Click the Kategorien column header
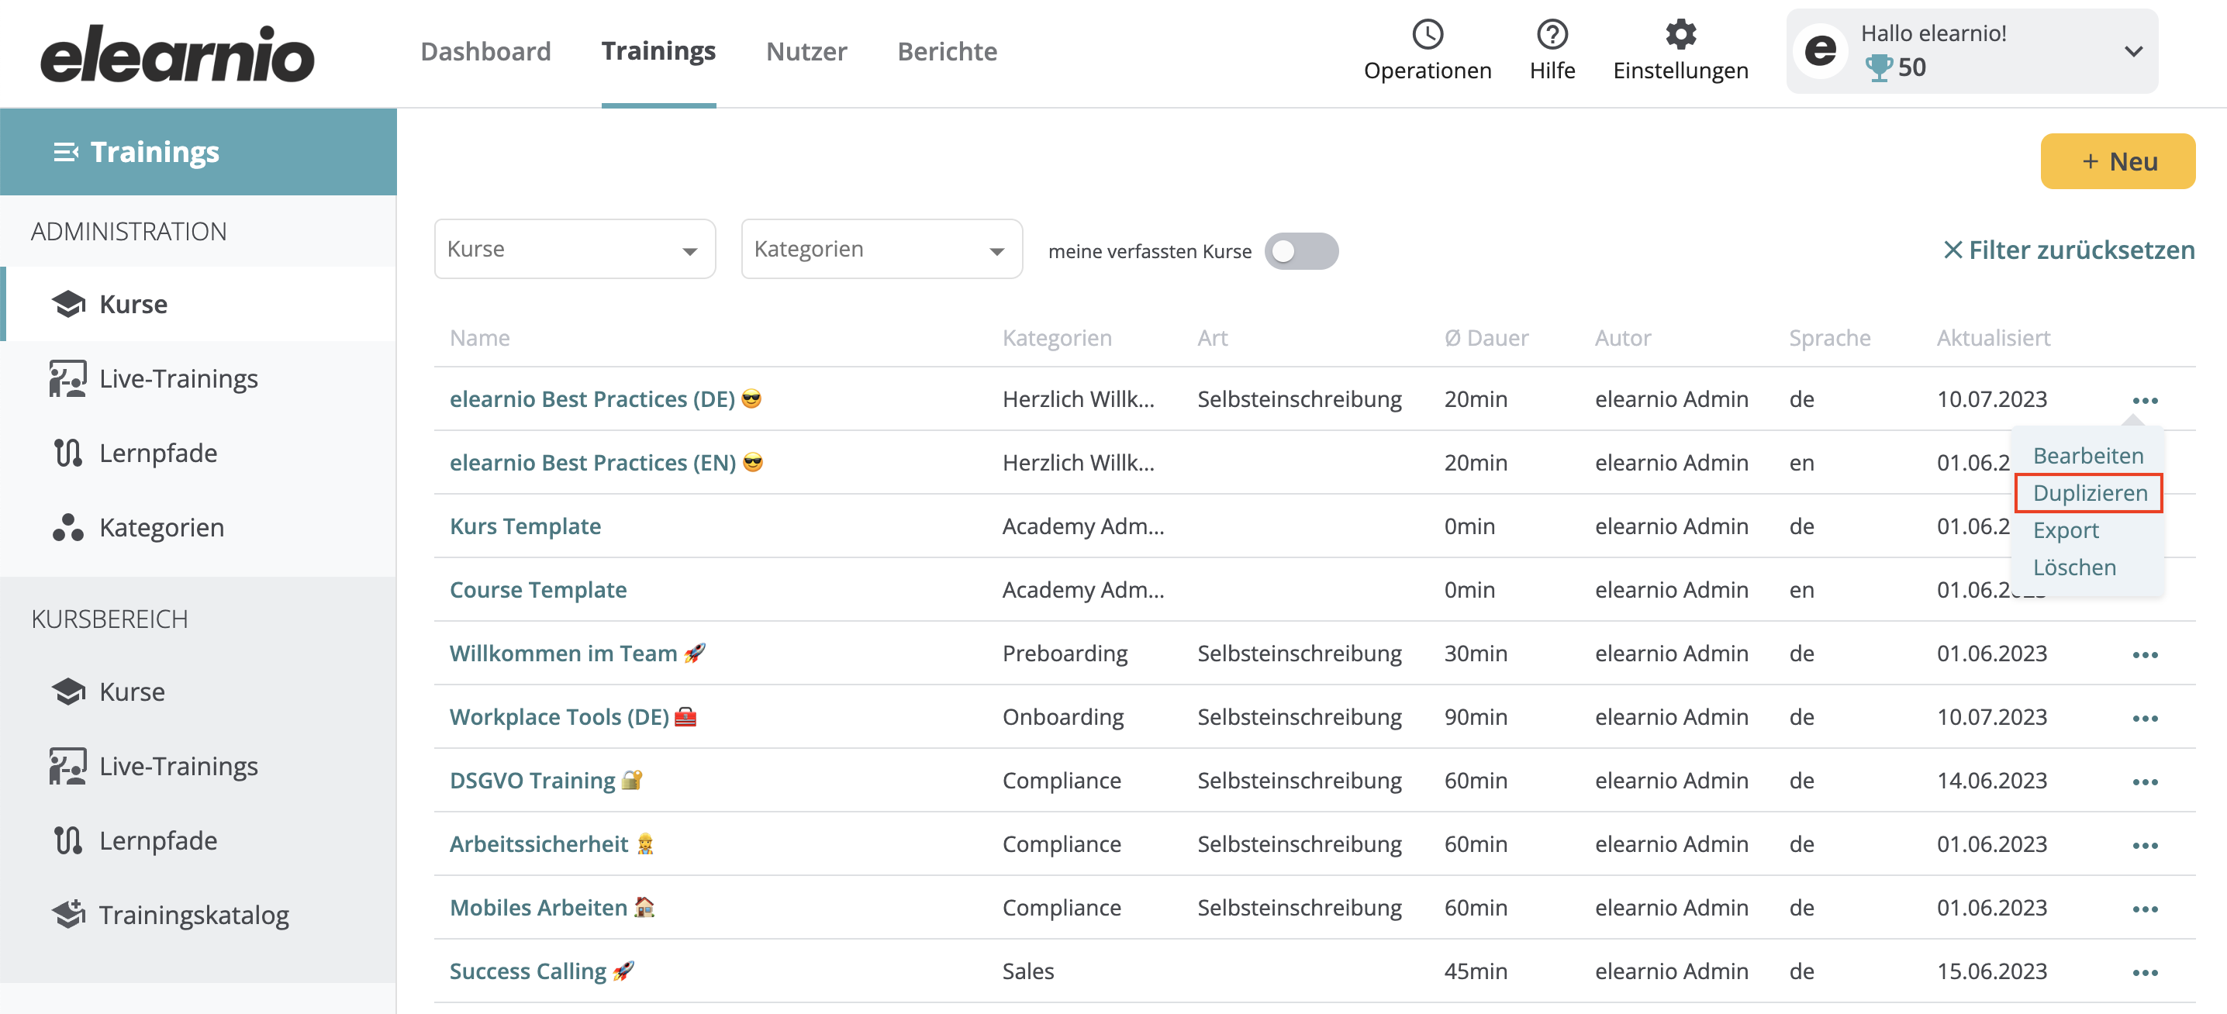2227x1014 pixels. pyautogui.click(x=1056, y=338)
